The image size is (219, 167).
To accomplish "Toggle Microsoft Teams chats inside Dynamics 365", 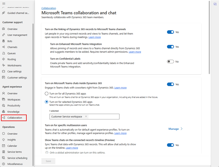I will pos(171,84).
